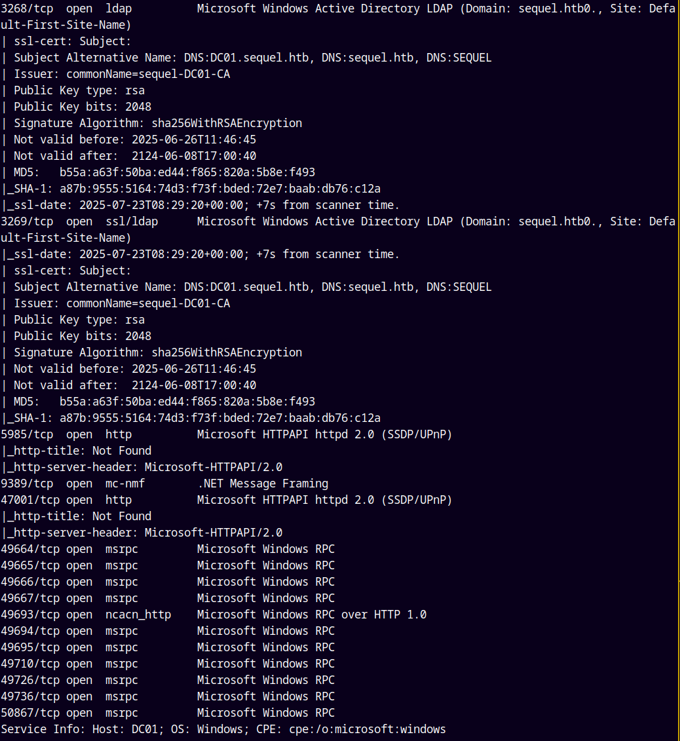Image resolution: width=680 pixels, height=741 pixels.
Task: Click the Service Info Host DC01 line
Action: (x=223, y=729)
